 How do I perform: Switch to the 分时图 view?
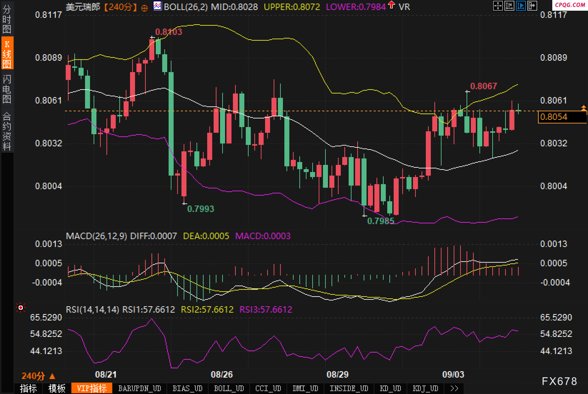coord(7,19)
